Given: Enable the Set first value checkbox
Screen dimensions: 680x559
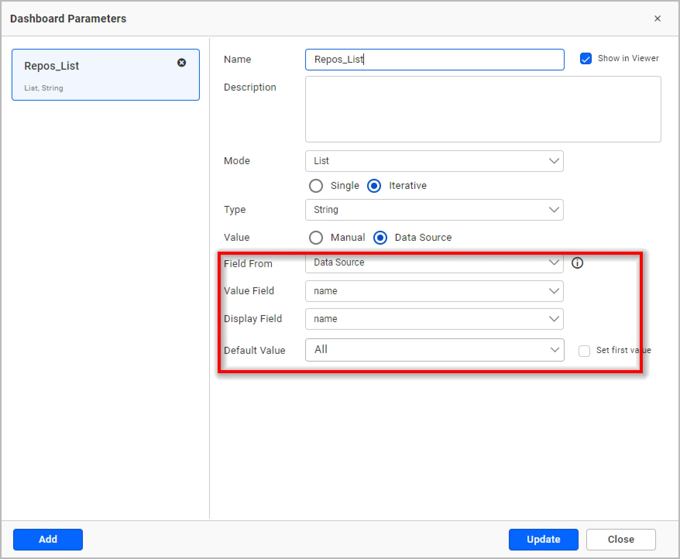Looking at the screenshot, I should pos(584,351).
